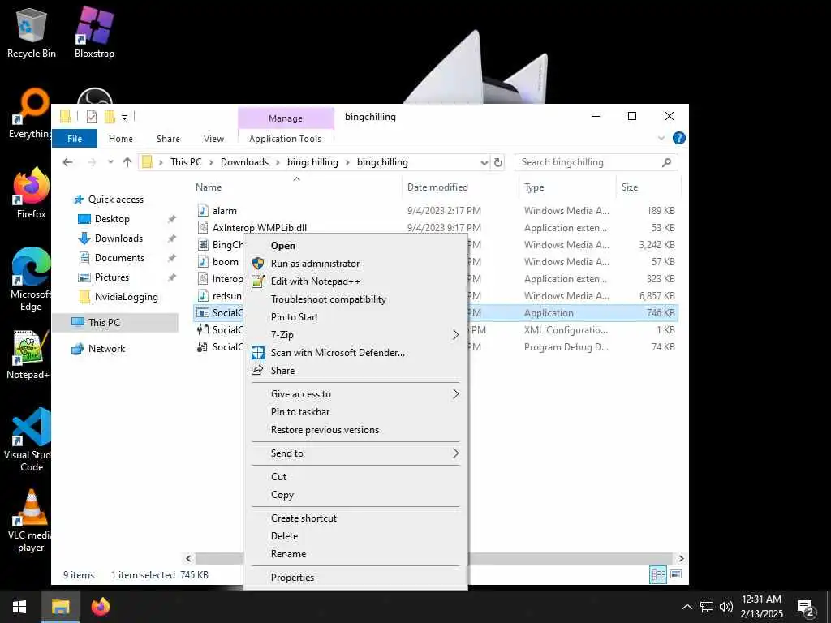
Task: Switch to the View ribbon tab
Action: click(213, 138)
